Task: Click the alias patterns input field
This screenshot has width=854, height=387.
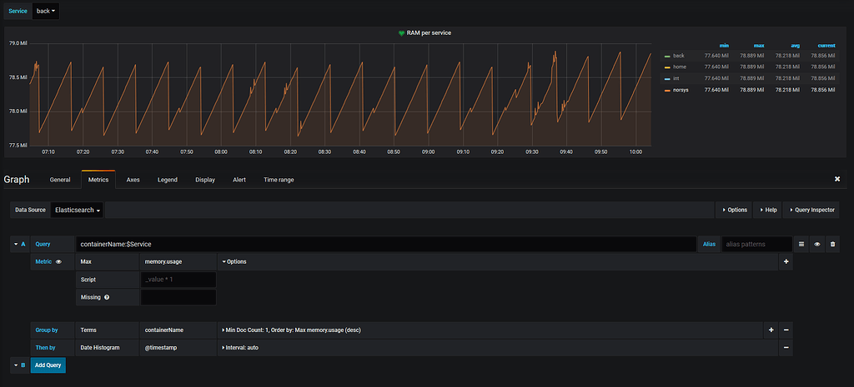Action: 756,244
